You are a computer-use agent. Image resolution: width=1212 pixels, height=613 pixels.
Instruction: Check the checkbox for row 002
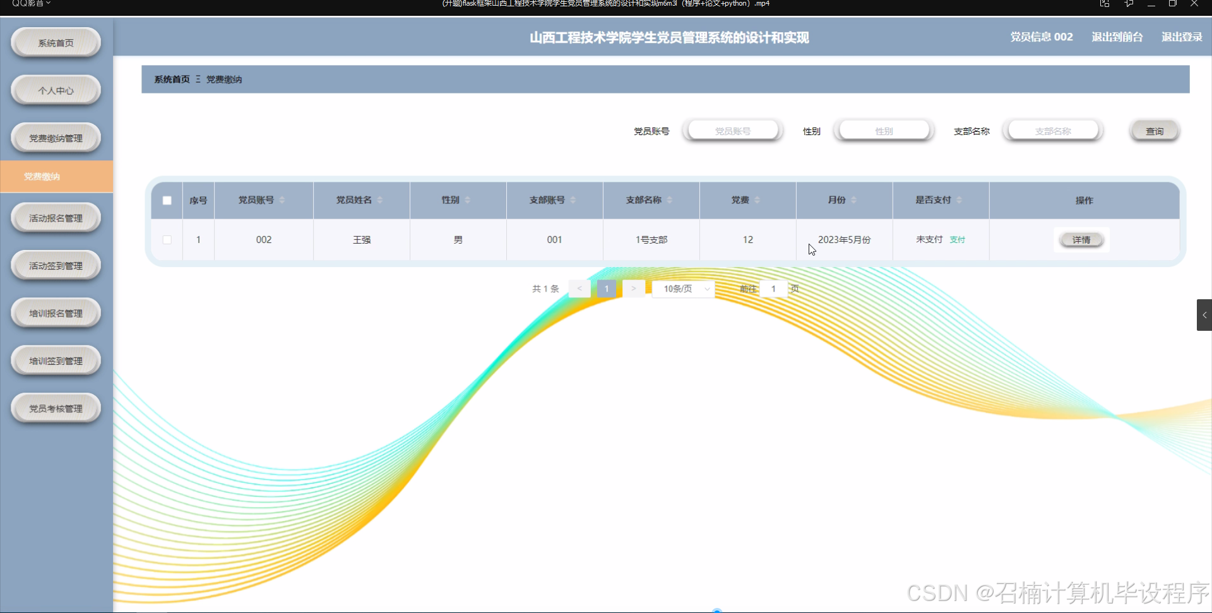167,240
